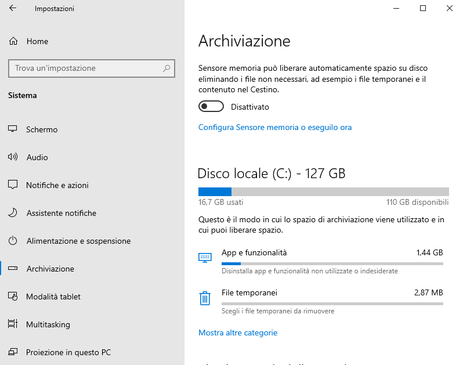Enable the Sensore memoria toggle
Viewport: 463px width, 365px height.
(x=211, y=107)
